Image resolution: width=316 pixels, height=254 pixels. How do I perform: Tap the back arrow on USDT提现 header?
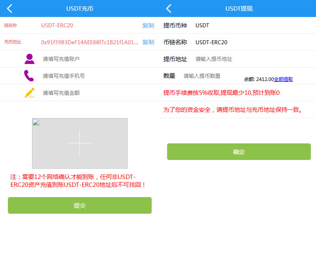pyautogui.click(x=169, y=8)
